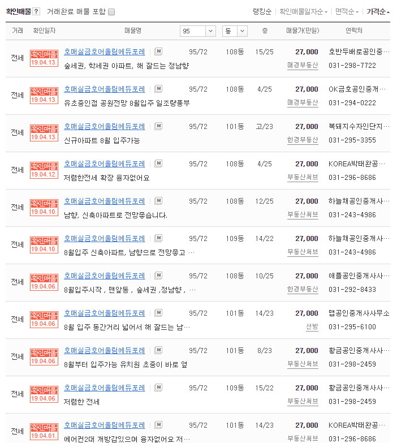Open the 동 building filter dropdown
This screenshot has height=443, width=397.
[x=235, y=31]
